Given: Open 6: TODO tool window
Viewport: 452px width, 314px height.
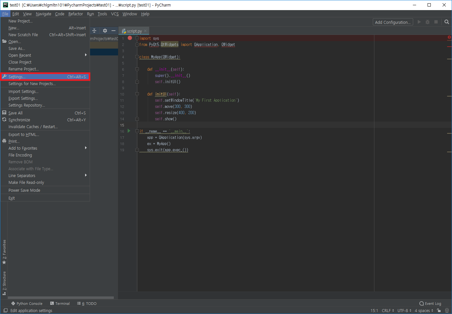Looking at the screenshot, I should click(87, 303).
